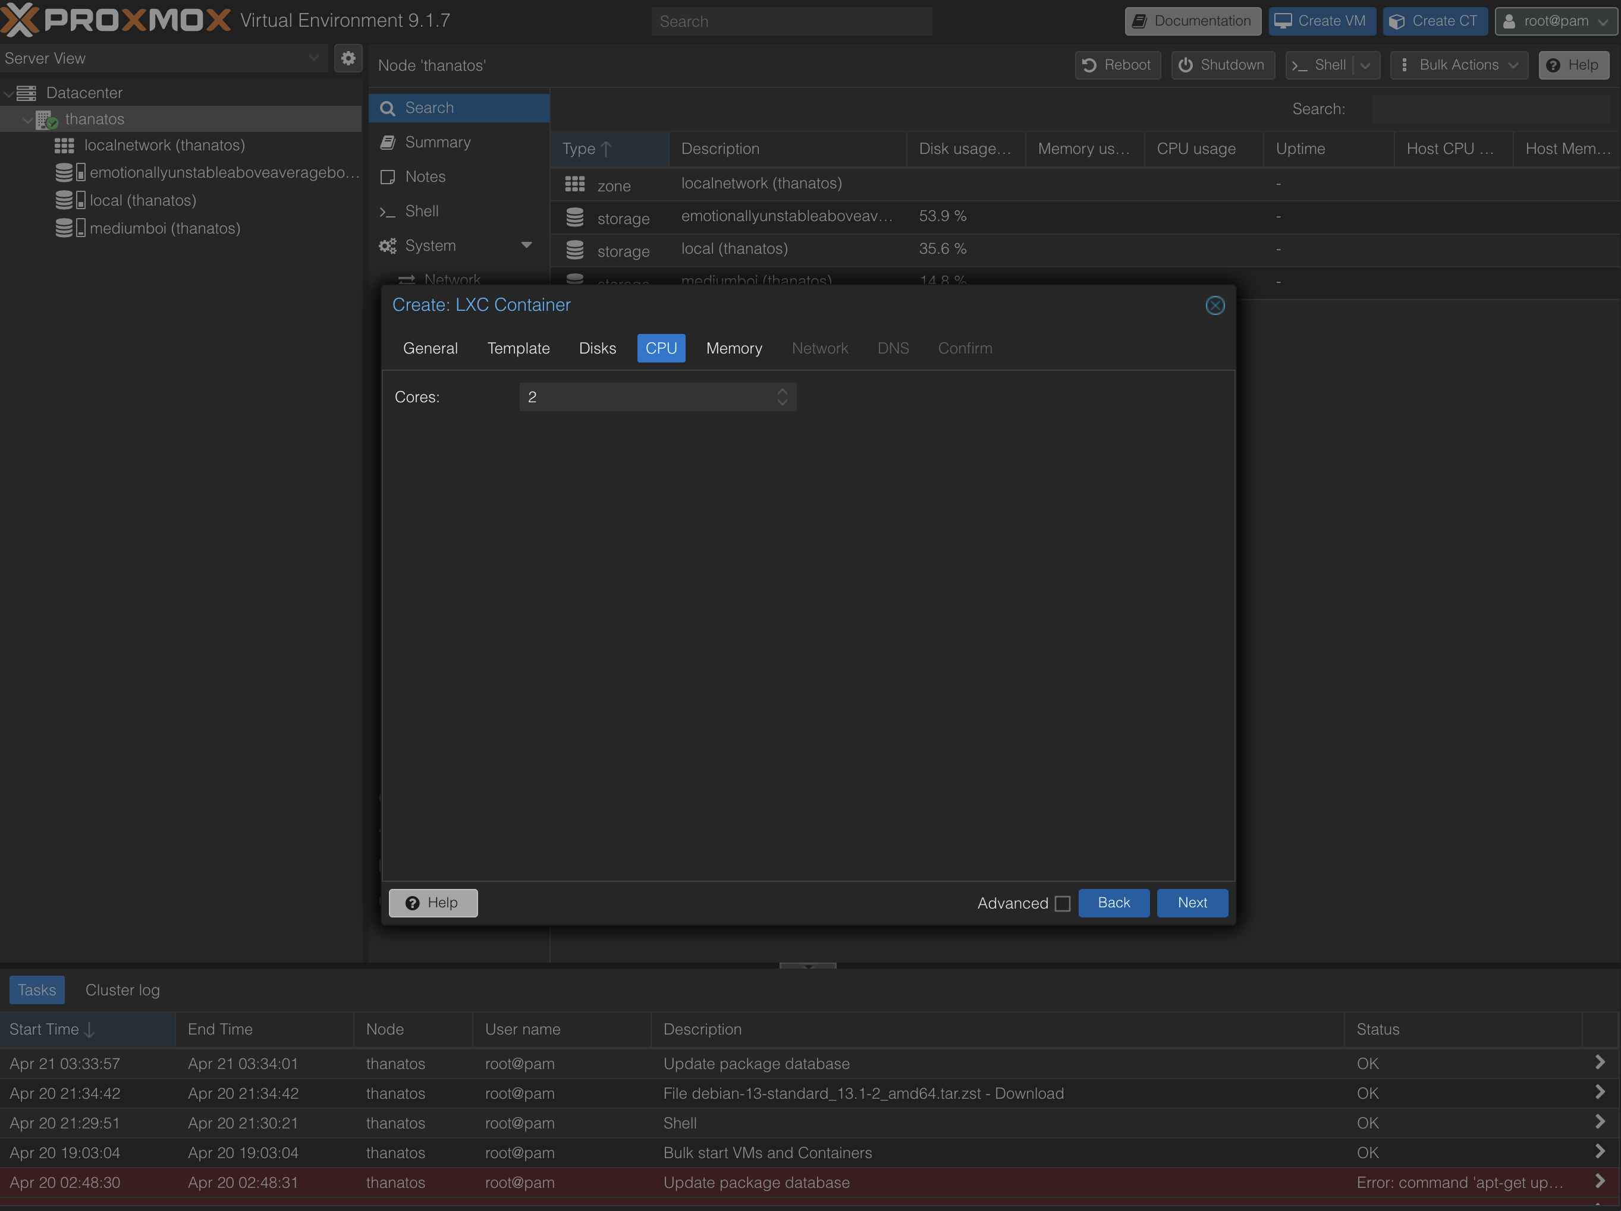Expand the debian-13 download task details arrow
Viewport: 1621px width, 1211px height.
click(x=1600, y=1092)
